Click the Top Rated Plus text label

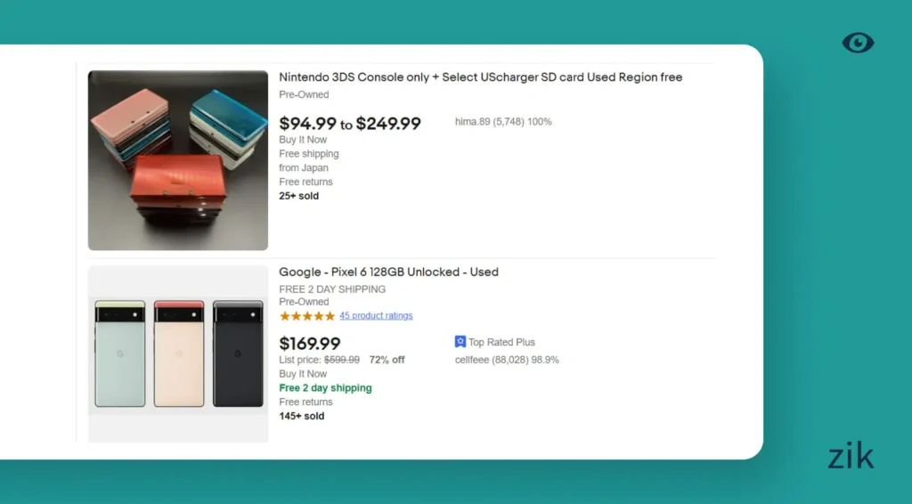(501, 342)
